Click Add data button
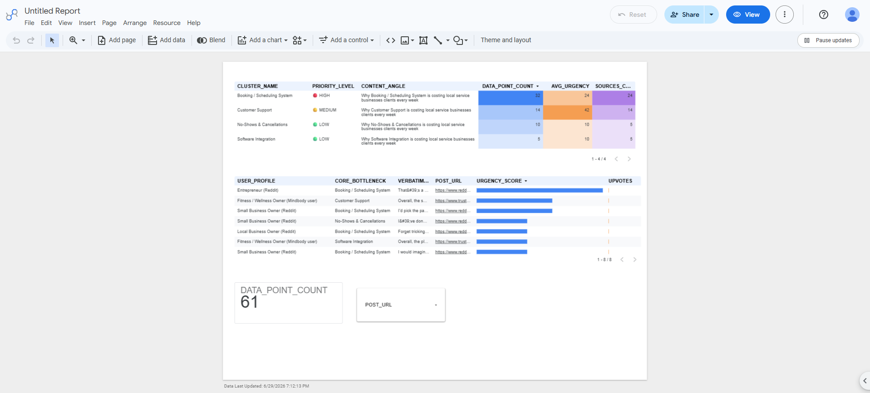Viewport: 870px width, 393px height. pyautogui.click(x=167, y=40)
